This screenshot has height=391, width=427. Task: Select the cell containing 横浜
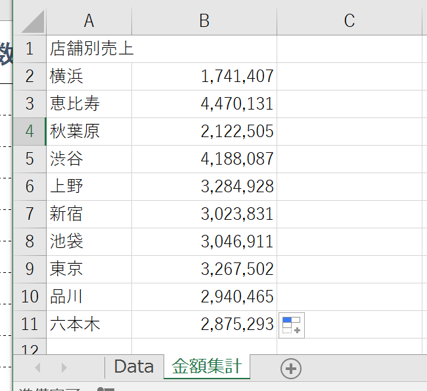[89, 76]
